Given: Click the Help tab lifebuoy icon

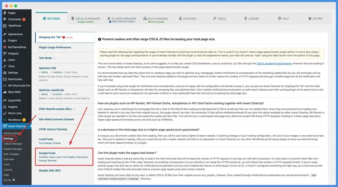Looking at the screenshot, I should [280, 18].
